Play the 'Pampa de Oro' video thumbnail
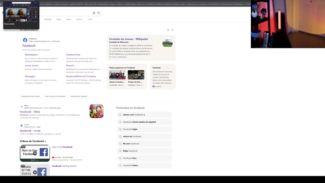 point(136,75)
